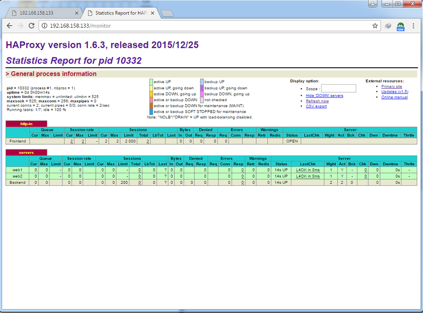Image resolution: width=423 pixels, height=313 pixels.
Task: Click the web1 L4OK in 0ms check
Action: tap(308, 170)
